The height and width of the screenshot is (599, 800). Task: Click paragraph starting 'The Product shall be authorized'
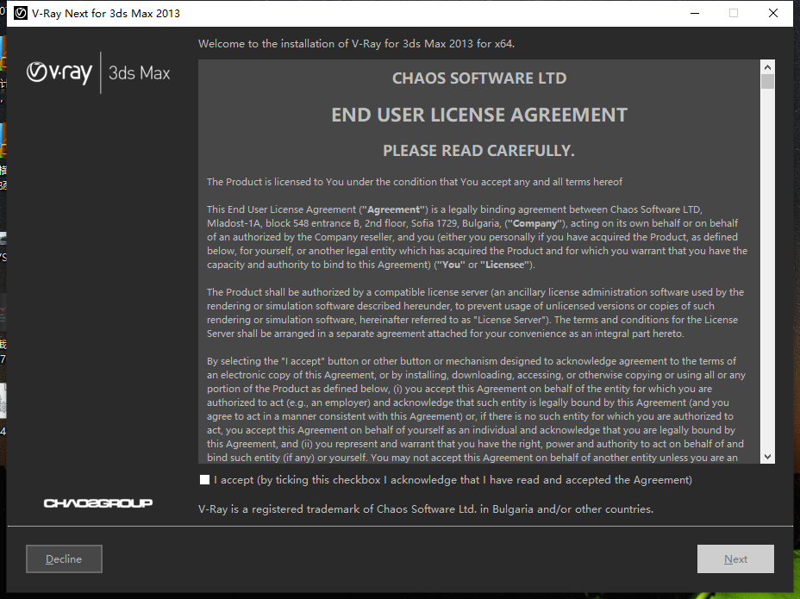(475, 313)
